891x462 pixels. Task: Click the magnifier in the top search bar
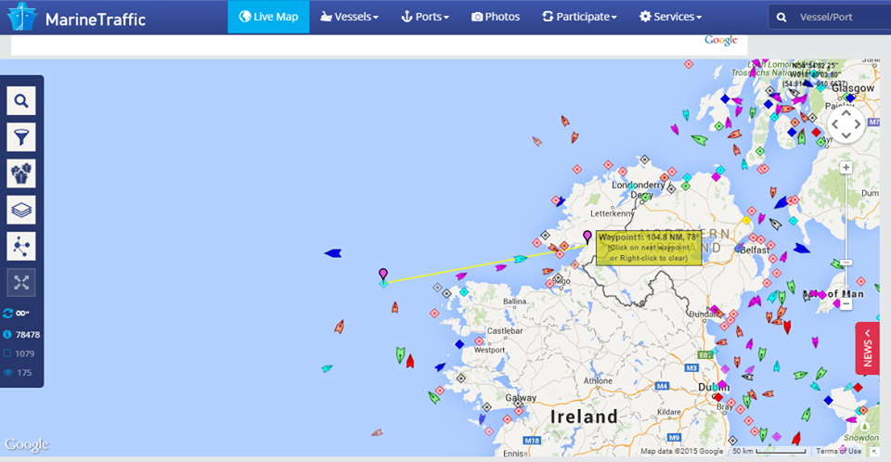781,17
